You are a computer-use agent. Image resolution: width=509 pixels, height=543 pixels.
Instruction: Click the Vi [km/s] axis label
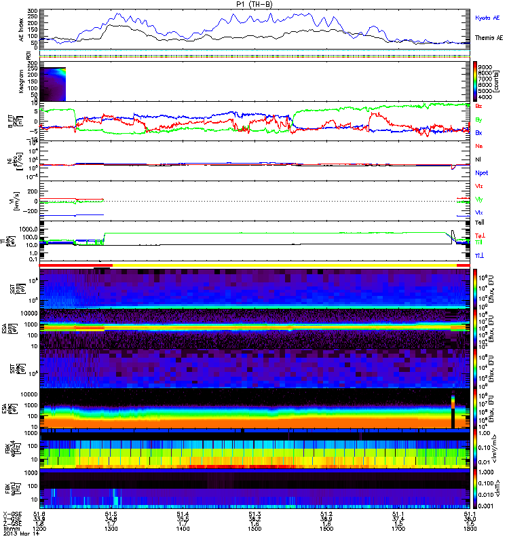tap(15, 202)
